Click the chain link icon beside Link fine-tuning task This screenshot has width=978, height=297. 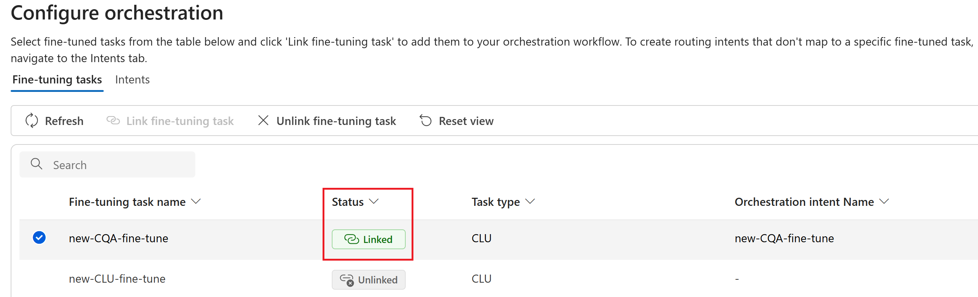click(113, 121)
